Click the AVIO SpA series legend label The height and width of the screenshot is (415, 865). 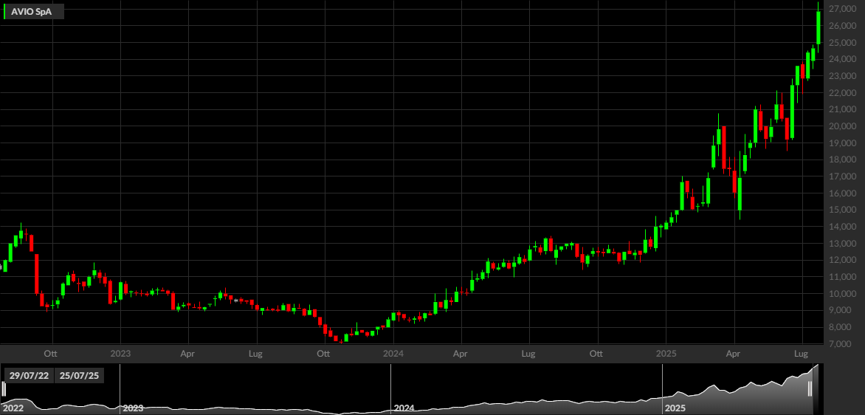[32, 12]
